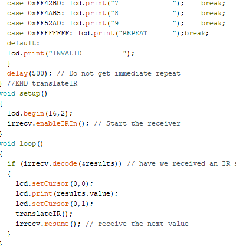Click the translateIR() function call
The width and height of the screenshot is (236, 246).
[x=44, y=214]
